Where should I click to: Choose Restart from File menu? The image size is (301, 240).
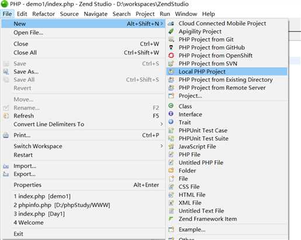tap(84, 155)
